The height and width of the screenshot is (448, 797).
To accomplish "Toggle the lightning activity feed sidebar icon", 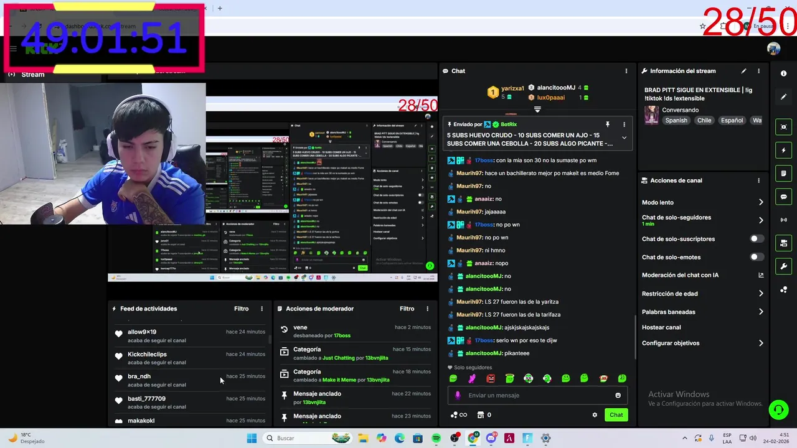I will 783,150.
